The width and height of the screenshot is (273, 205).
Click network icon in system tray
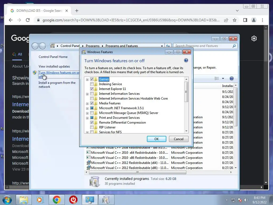point(233,200)
